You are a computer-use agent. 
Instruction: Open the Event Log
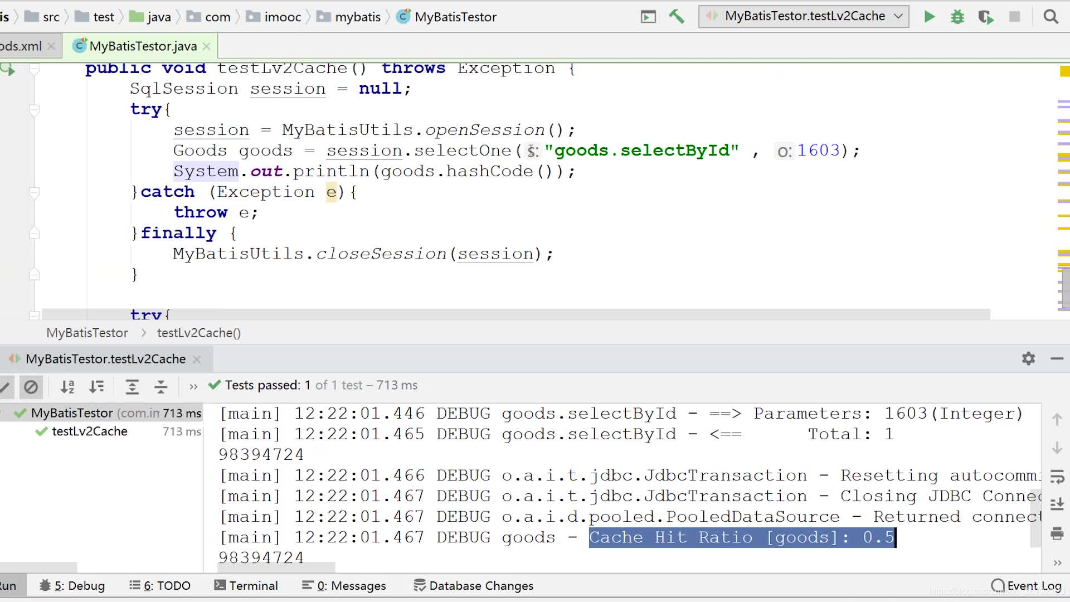1027,585
